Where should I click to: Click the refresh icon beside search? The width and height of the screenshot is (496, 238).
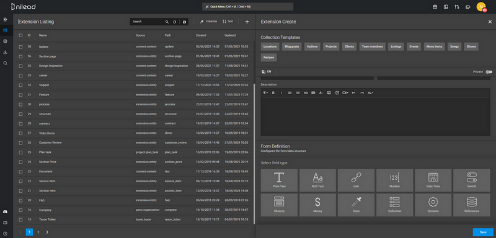[174, 22]
